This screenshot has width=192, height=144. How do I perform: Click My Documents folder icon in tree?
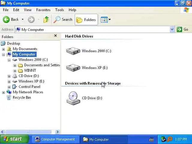pos(9,49)
